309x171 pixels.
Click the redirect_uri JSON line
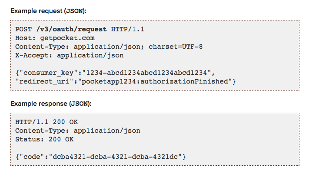click(126, 81)
